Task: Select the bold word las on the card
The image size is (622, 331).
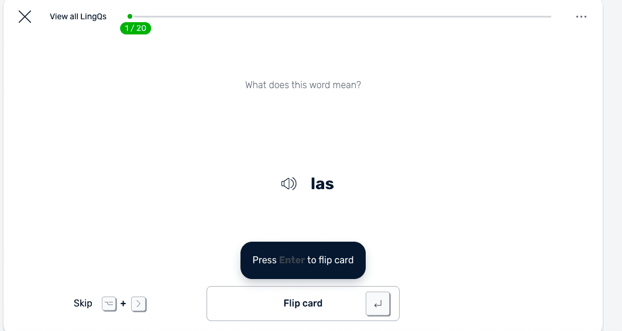Action: (322, 184)
